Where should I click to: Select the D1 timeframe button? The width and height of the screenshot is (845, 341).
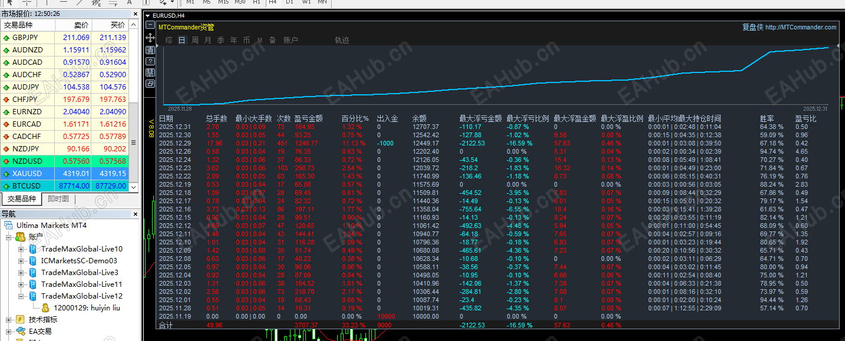pos(289,2)
